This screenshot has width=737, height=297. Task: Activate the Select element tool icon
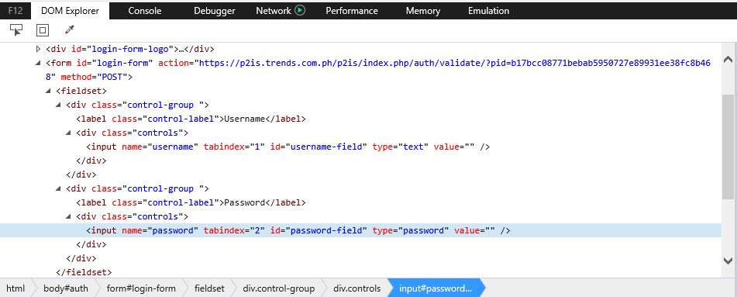(16, 30)
